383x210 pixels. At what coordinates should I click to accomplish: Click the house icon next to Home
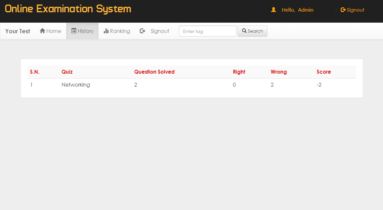[42, 31]
